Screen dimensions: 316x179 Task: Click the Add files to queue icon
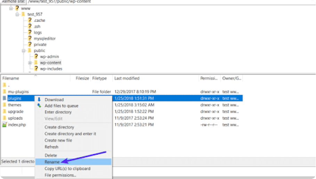pyautogui.click(x=39, y=105)
